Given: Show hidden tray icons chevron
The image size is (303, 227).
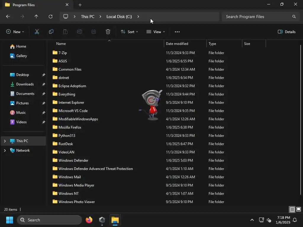Looking at the screenshot, I should point(252,220).
